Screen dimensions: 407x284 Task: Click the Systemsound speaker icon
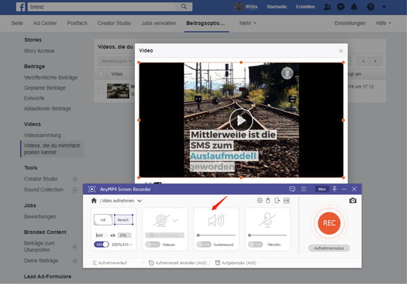point(216,220)
